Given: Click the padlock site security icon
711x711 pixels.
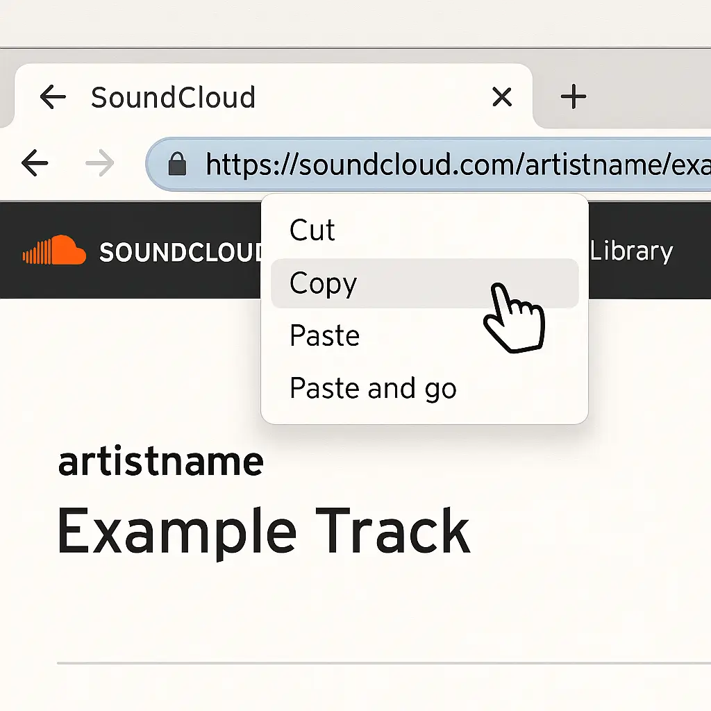Looking at the screenshot, I should [x=177, y=164].
